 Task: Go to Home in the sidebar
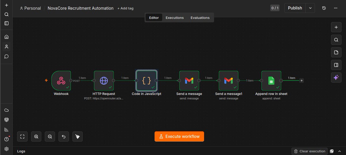coord(6,37)
